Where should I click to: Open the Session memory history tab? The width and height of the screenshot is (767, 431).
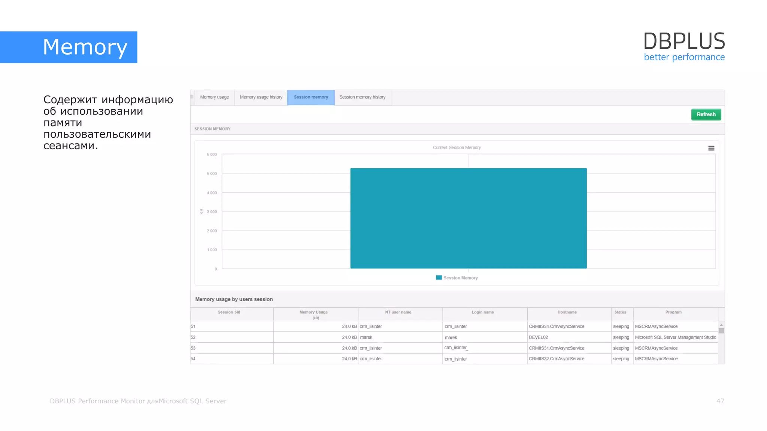click(x=362, y=97)
